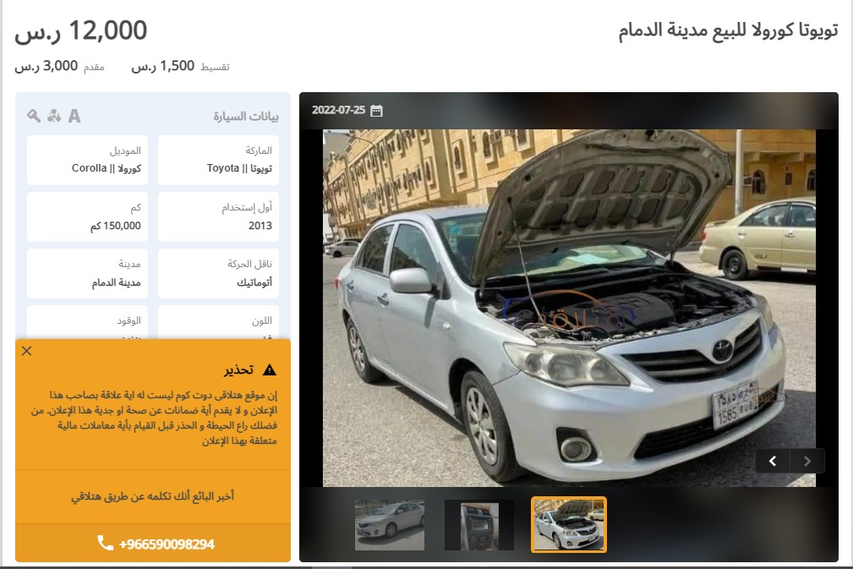
Task: Click the calendar icon next to 2022-07-25
Action: (376, 111)
